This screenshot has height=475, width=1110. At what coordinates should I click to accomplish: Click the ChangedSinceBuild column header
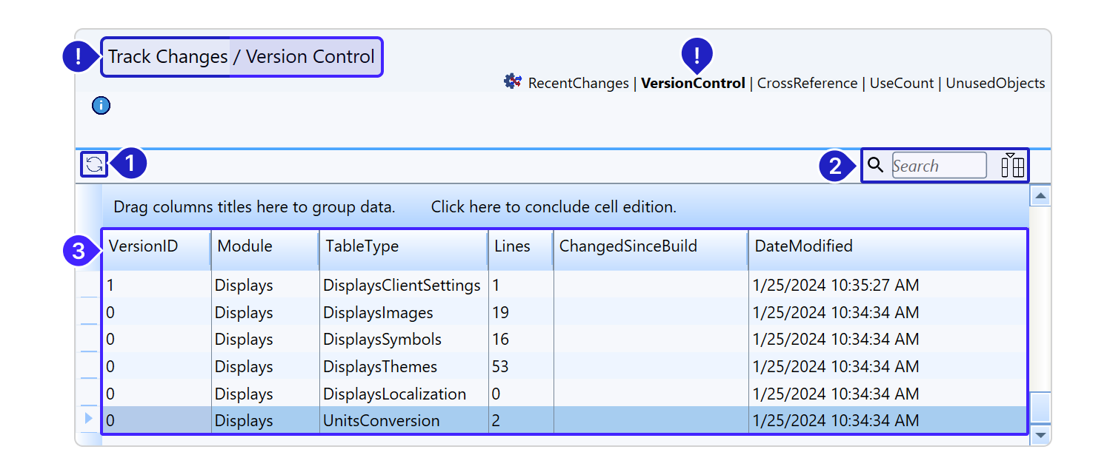(x=628, y=246)
